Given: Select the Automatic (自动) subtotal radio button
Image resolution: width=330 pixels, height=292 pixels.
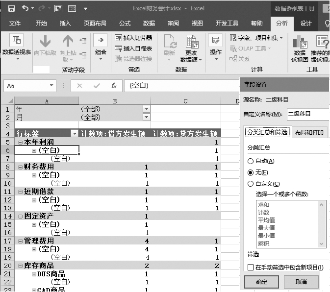Looking at the screenshot, I should click(251, 161).
